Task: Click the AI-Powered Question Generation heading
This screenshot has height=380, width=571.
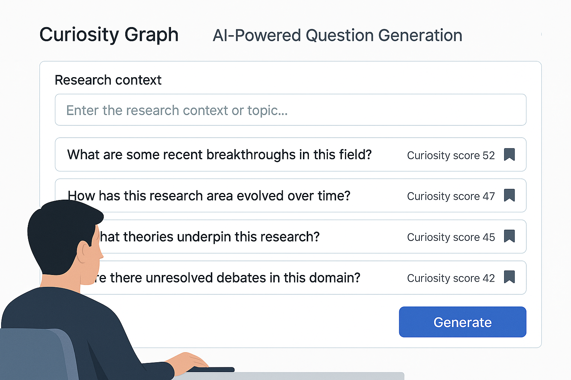Action: click(x=337, y=36)
